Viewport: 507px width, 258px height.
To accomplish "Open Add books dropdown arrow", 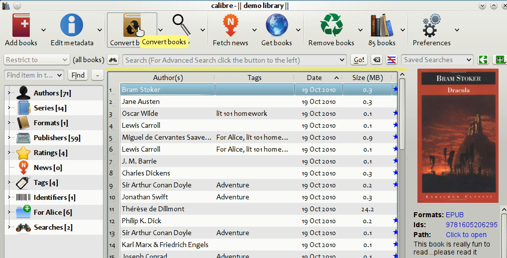I will pyautogui.click(x=43, y=30).
